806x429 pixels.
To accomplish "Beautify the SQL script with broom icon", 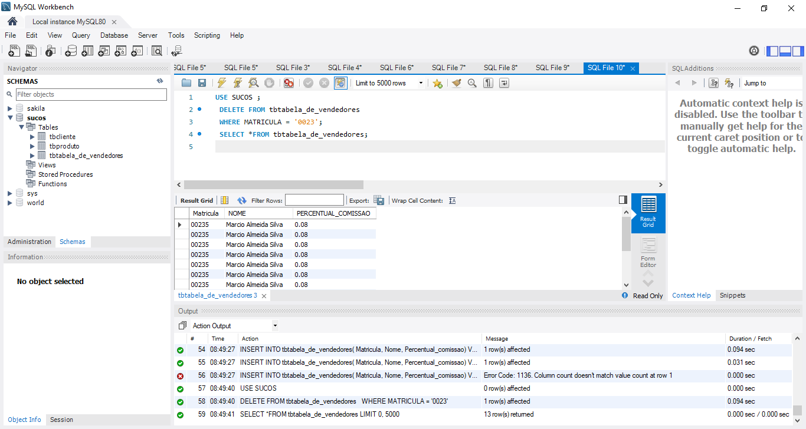I will pyautogui.click(x=456, y=83).
